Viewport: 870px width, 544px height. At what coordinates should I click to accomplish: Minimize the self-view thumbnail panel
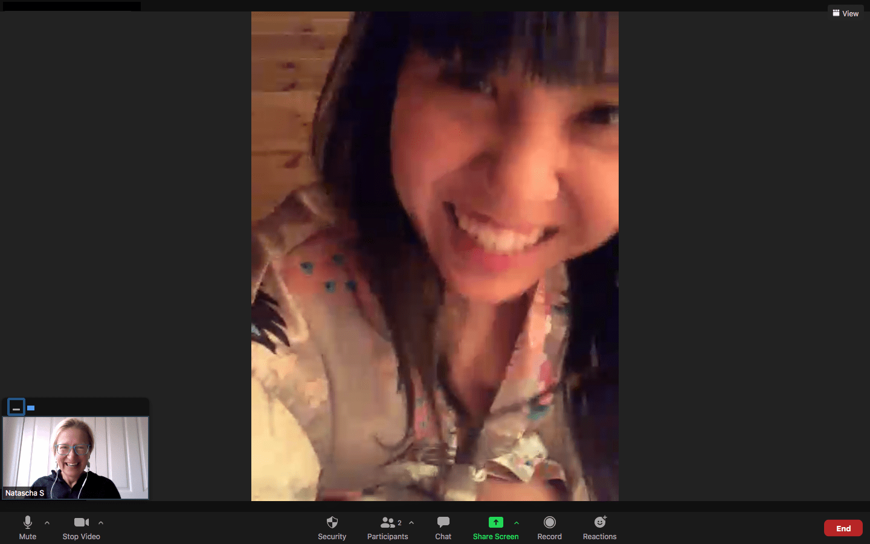pyautogui.click(x=16, y=407)
